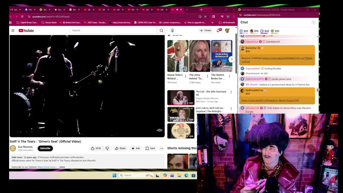The height and width of the screenshot is (193, 343).
Task: Click the Share button
Action: tap(120, 148)
